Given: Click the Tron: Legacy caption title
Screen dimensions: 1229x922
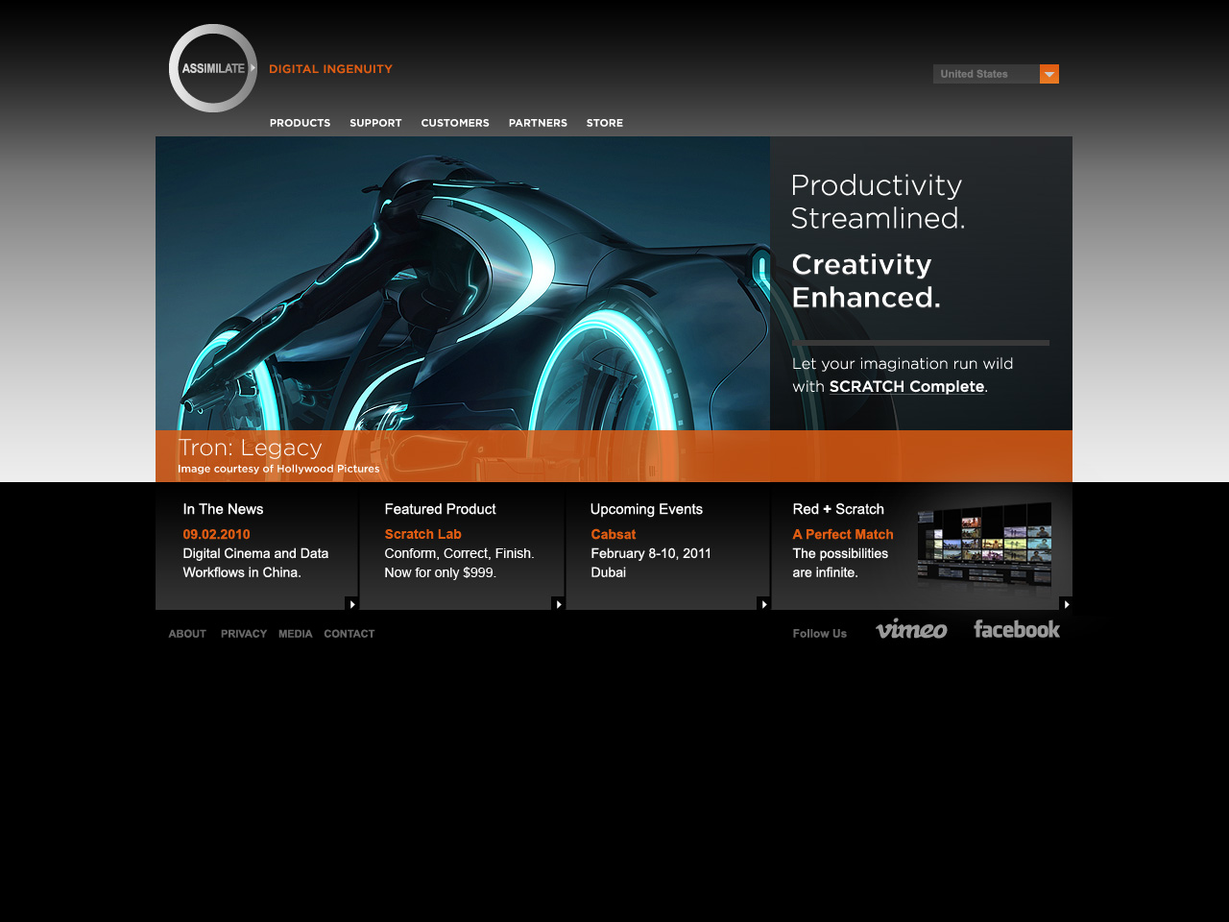Looking at the screenshot, I should pyautogui.click(x=250, y=448).
